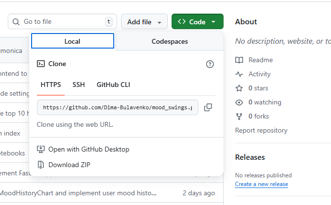Select the HTTPS clone option
Screen dimensions: 331x205
coord(51,85)
